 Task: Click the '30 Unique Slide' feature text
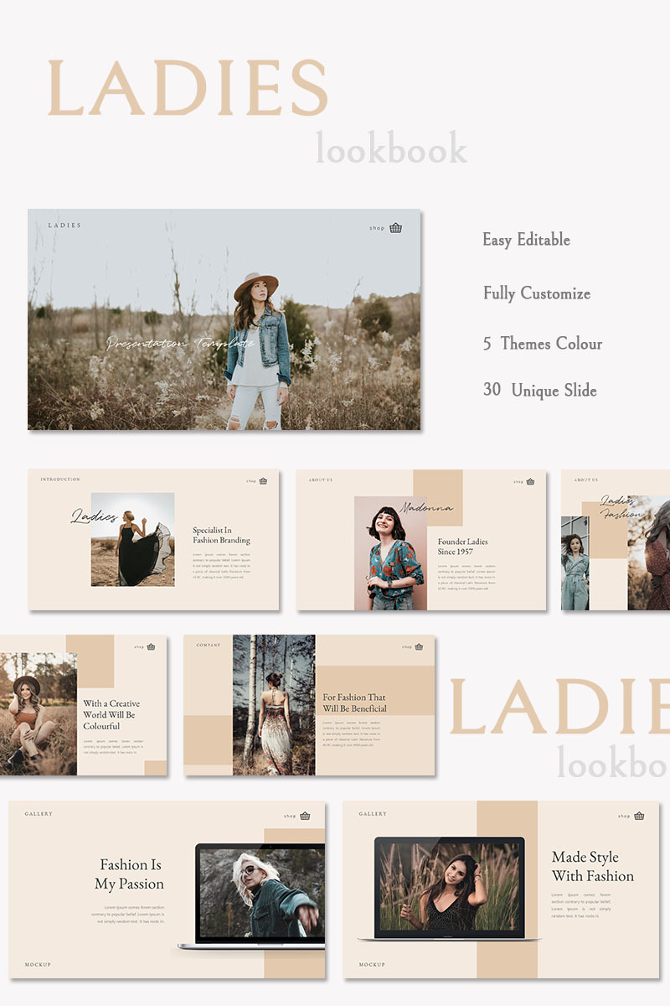click(x=539, y=391)
